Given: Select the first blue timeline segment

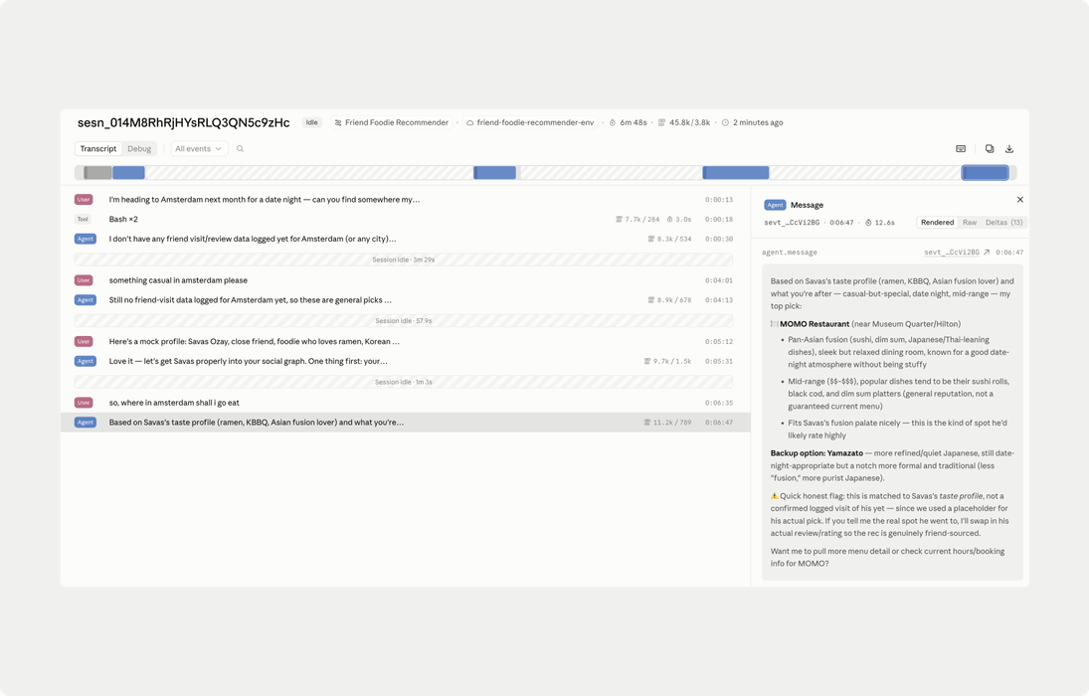Looking at the screenshot, I should pos(128,172).
